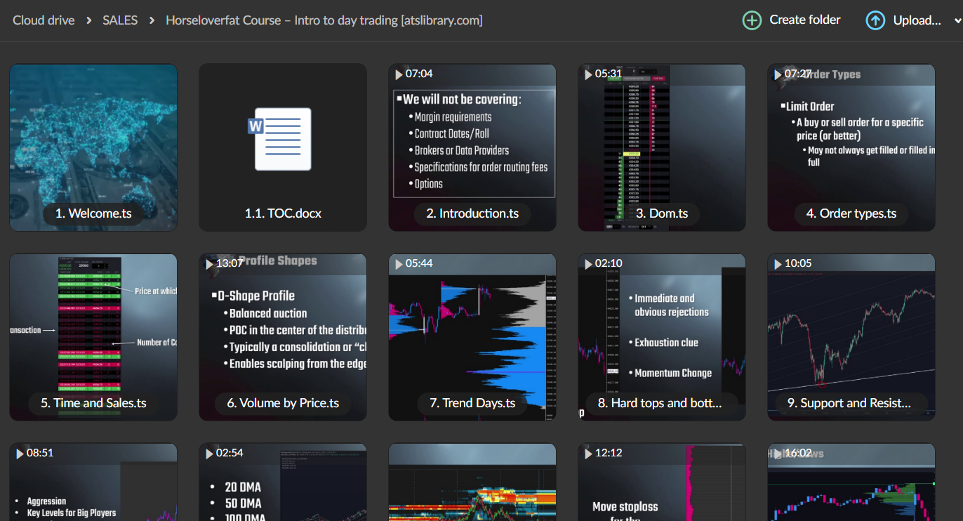Click the green plus icon beside Create folder

point(751,20)
